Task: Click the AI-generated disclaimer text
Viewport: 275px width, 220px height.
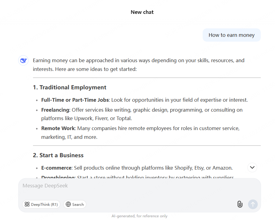Action: tap(139, 216)
